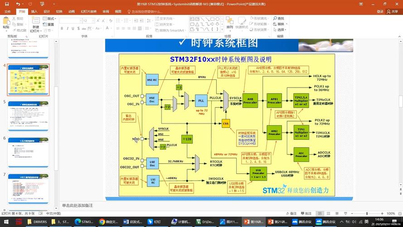This screenshot has width=403, height=227.
Task: Select slide 5 thumbnail
Action: click(x=28, y=116)
